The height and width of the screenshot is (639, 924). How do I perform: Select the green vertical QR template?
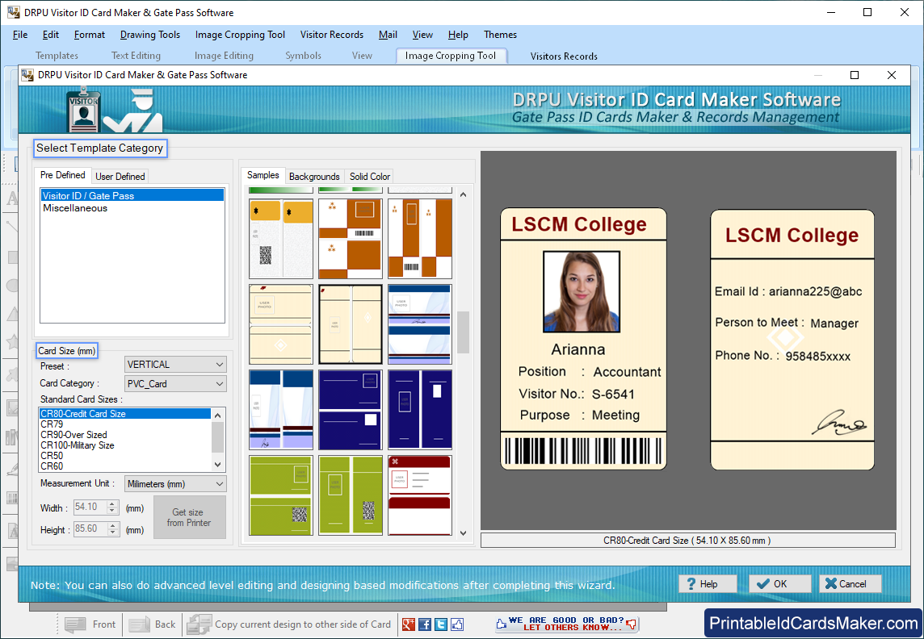point(351,495)
